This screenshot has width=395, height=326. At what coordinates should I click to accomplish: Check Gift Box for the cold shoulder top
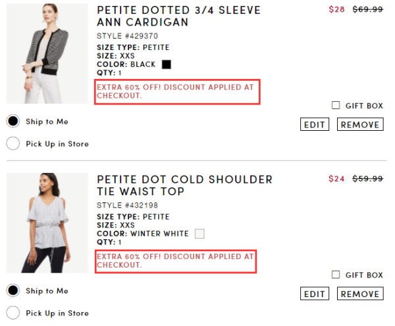point(336,275)
